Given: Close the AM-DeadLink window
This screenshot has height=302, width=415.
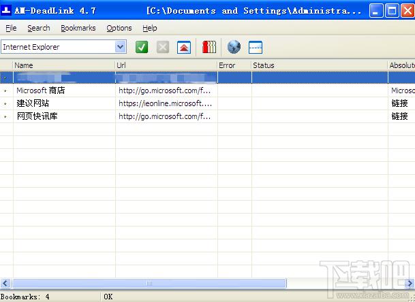Looking at the screenshot, I should [408, 11].
